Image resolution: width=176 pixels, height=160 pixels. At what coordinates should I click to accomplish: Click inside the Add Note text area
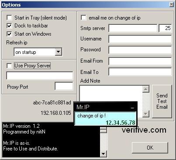110,93
